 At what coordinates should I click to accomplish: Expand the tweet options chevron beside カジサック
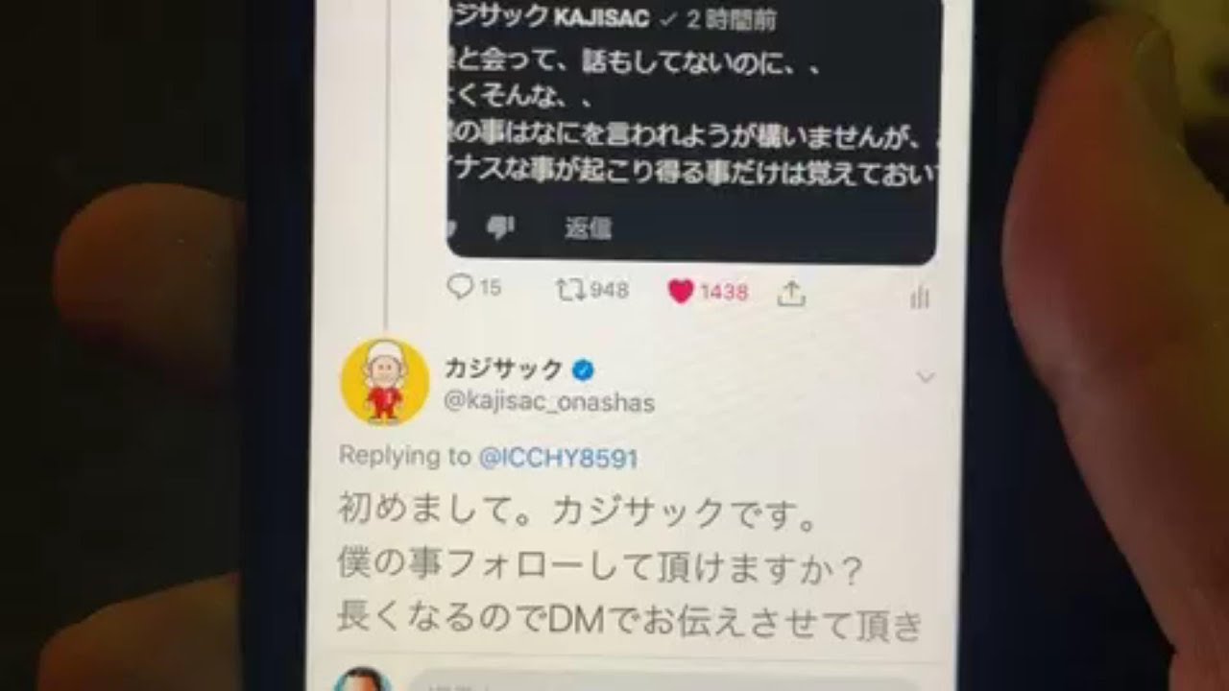(926, 378)
